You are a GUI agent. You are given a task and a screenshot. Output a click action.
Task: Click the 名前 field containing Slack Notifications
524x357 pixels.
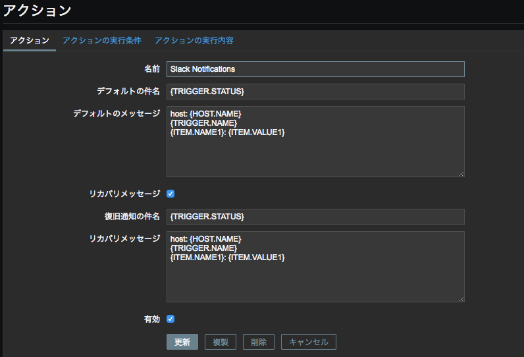coord(315,69)
